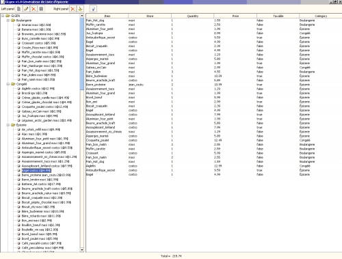342x259 pixels.
Task: Click the item icon beside Légumes_arctic_garden maxi
Action: [19, 120]
